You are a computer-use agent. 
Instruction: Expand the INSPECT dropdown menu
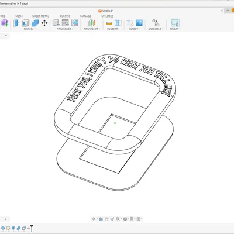pyautogui.click(x=113, y=29)
